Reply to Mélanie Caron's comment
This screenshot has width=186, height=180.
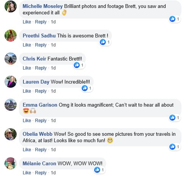pos(41,173)
